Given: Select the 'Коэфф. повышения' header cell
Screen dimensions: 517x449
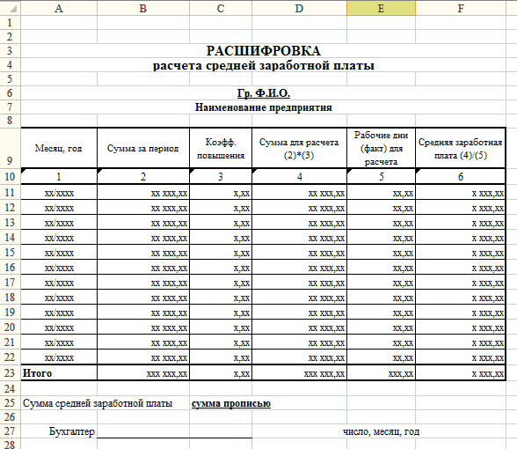Looking at the screenshot, I should [x=221, y=148].
